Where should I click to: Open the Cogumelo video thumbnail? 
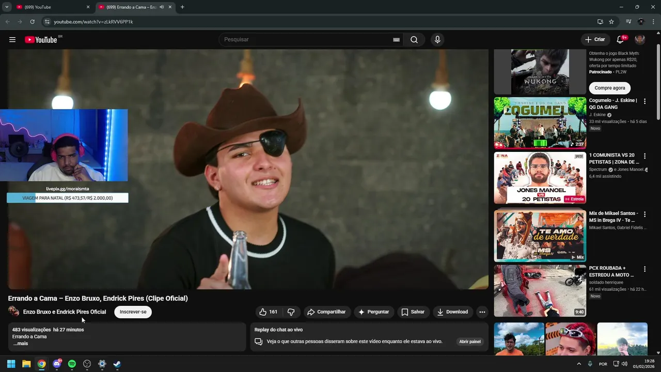click(540, 123)
